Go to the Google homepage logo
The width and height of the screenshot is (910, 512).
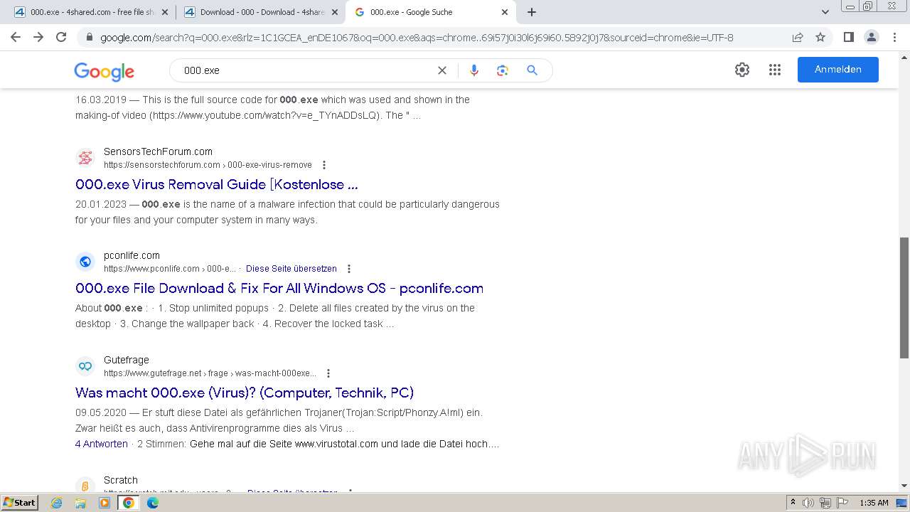105,71
